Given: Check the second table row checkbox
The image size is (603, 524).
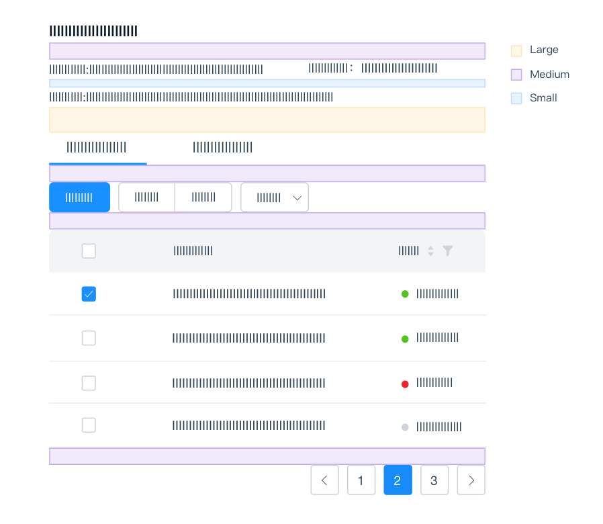Looking at the screenshot, I should point(89,338).
